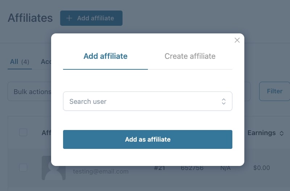Image resolution: width=290 pixels, height=191 pixels.
Task: Click the Add affiliate header button
Action: coord(91,18)
